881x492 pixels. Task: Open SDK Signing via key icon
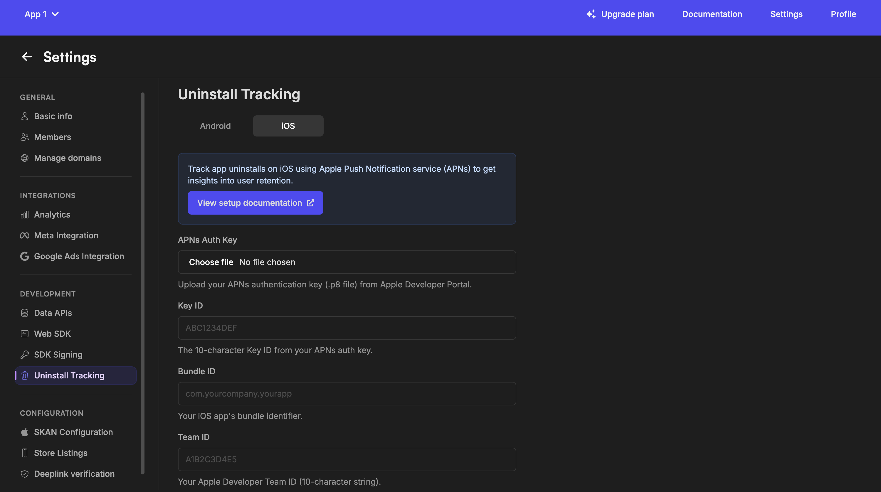pos(24,355)
